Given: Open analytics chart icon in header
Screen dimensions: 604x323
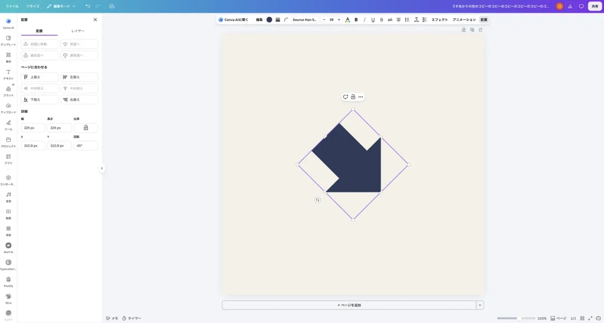Looking at the screenshot, I should coord(570,6).
